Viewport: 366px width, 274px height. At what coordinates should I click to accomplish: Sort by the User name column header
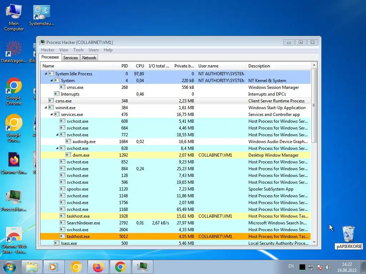tap(221, 66)
